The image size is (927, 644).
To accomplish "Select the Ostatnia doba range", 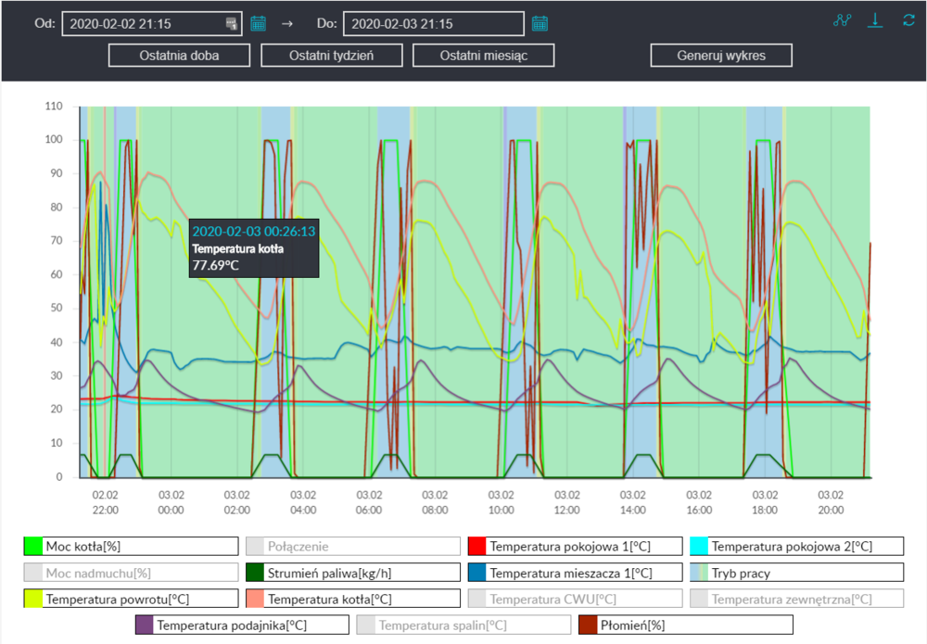I will (180, 56).
